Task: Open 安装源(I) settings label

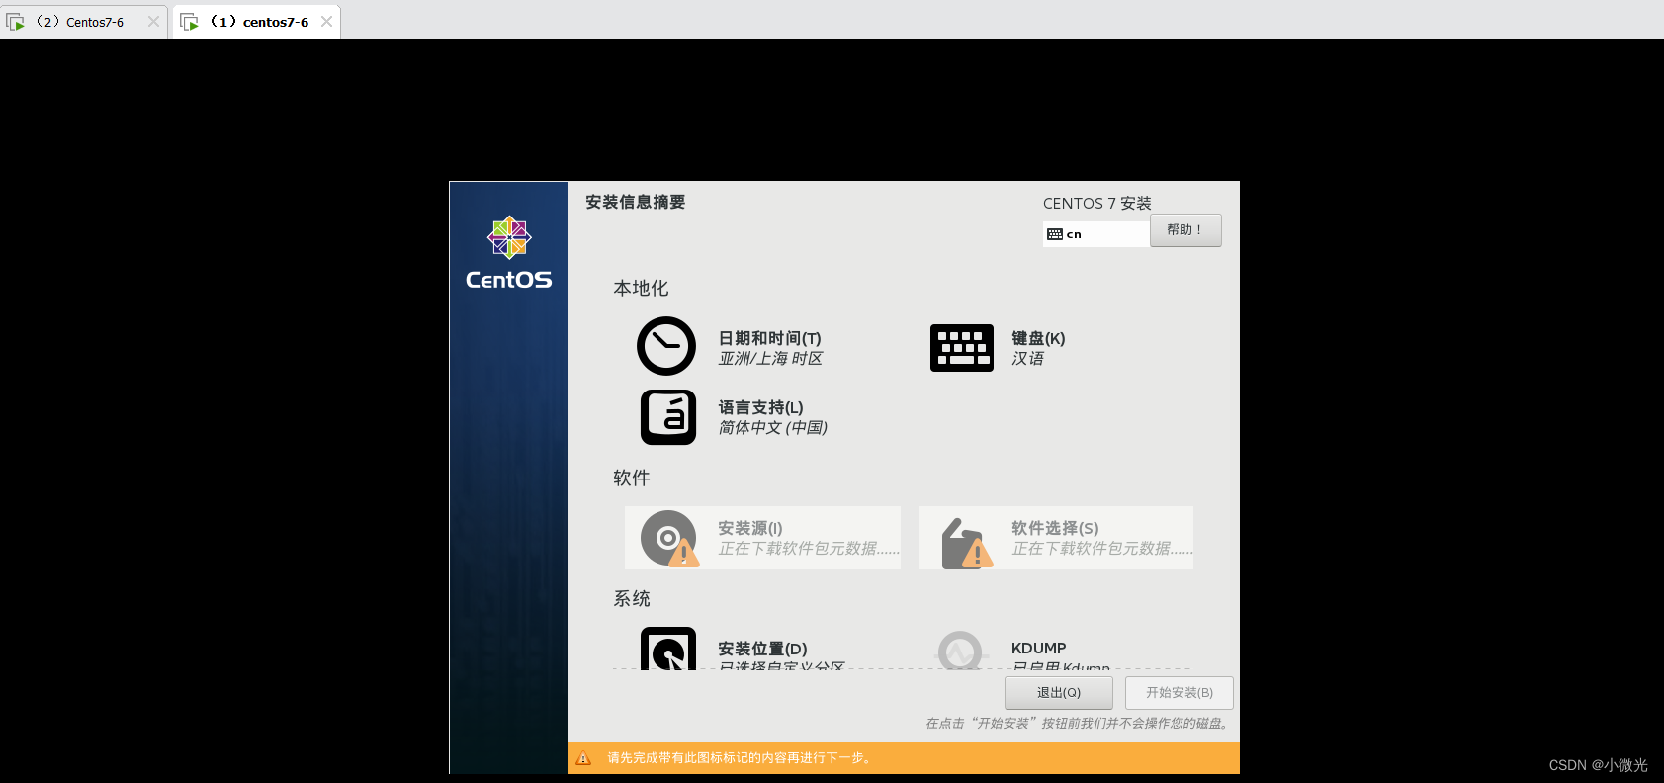Action: (750, 528)
